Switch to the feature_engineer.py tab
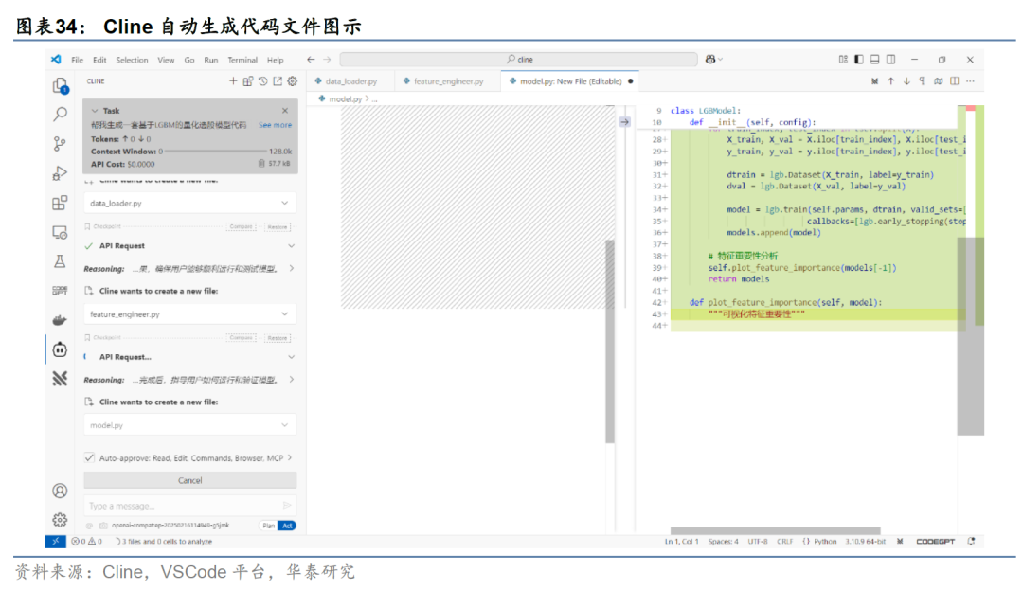Screen dimensions: 1023x590 (447, 81)
